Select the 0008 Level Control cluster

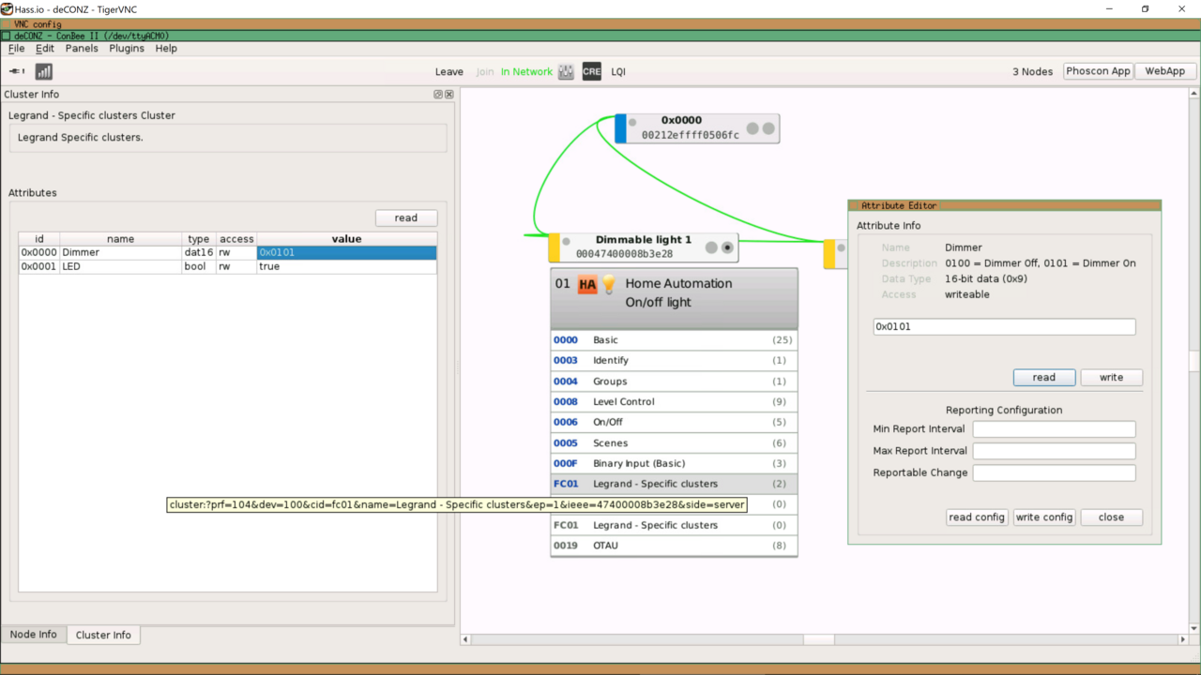(x=674, y=402)
